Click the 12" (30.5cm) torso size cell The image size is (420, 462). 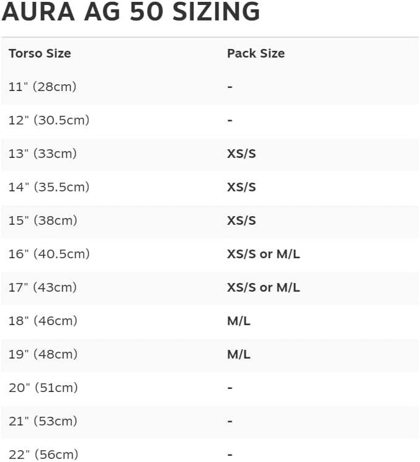[49, 120]
